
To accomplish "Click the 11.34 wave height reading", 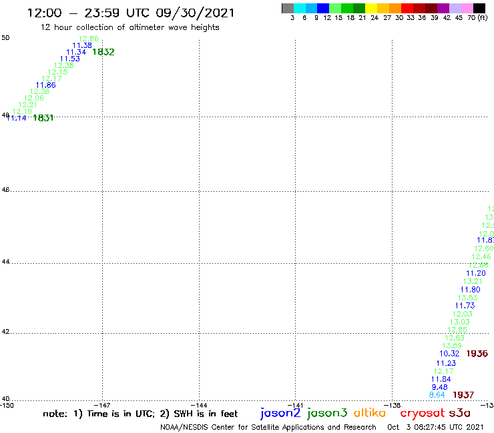I will pyautogui.click(x=76, y=52).
